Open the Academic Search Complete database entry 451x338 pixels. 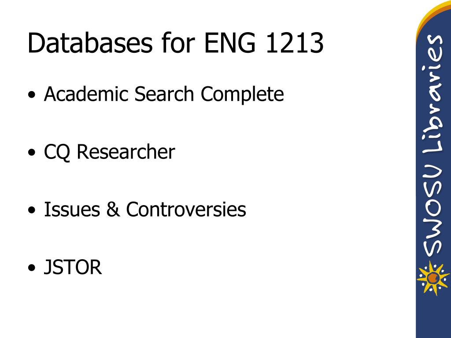[164, 94]
